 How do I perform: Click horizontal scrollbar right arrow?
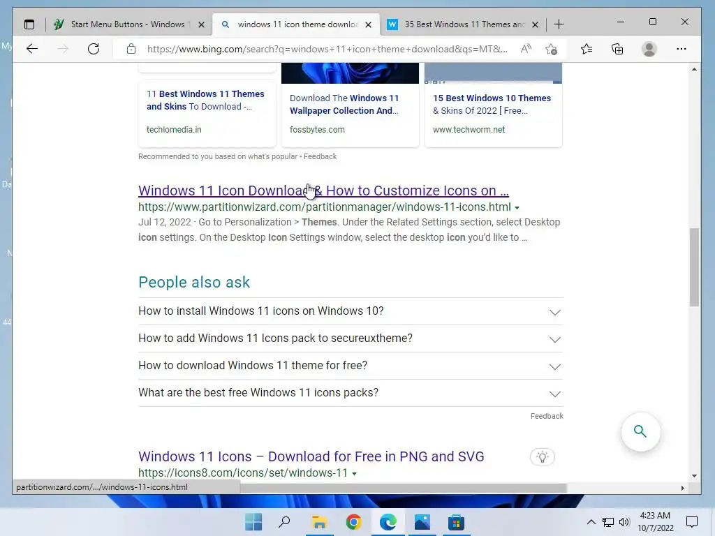coord(683,488)
